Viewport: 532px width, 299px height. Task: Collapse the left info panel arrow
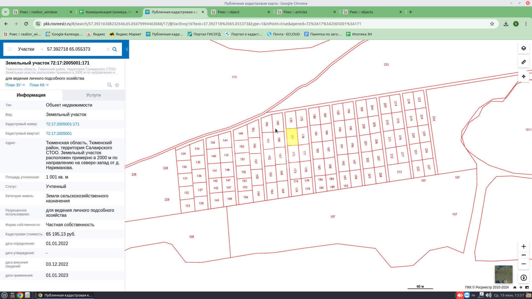[127, 49]
